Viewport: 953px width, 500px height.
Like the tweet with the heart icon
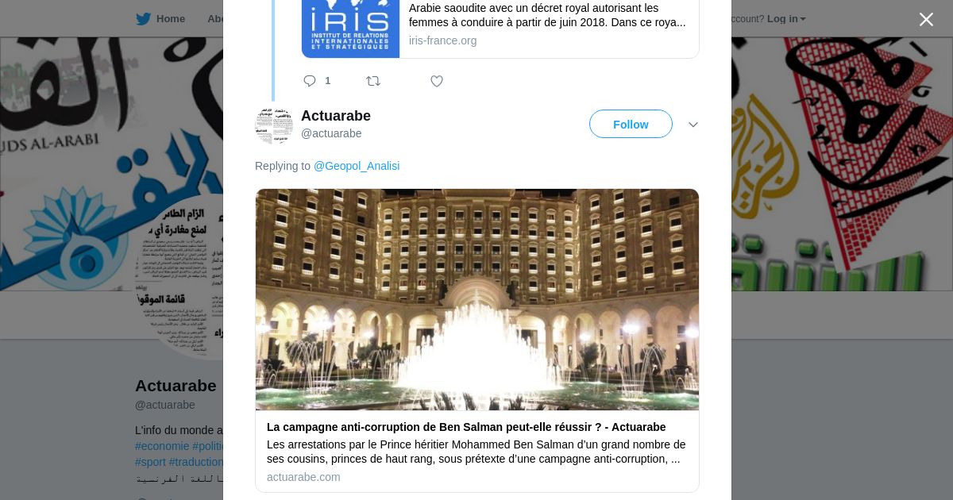(437, 81)
